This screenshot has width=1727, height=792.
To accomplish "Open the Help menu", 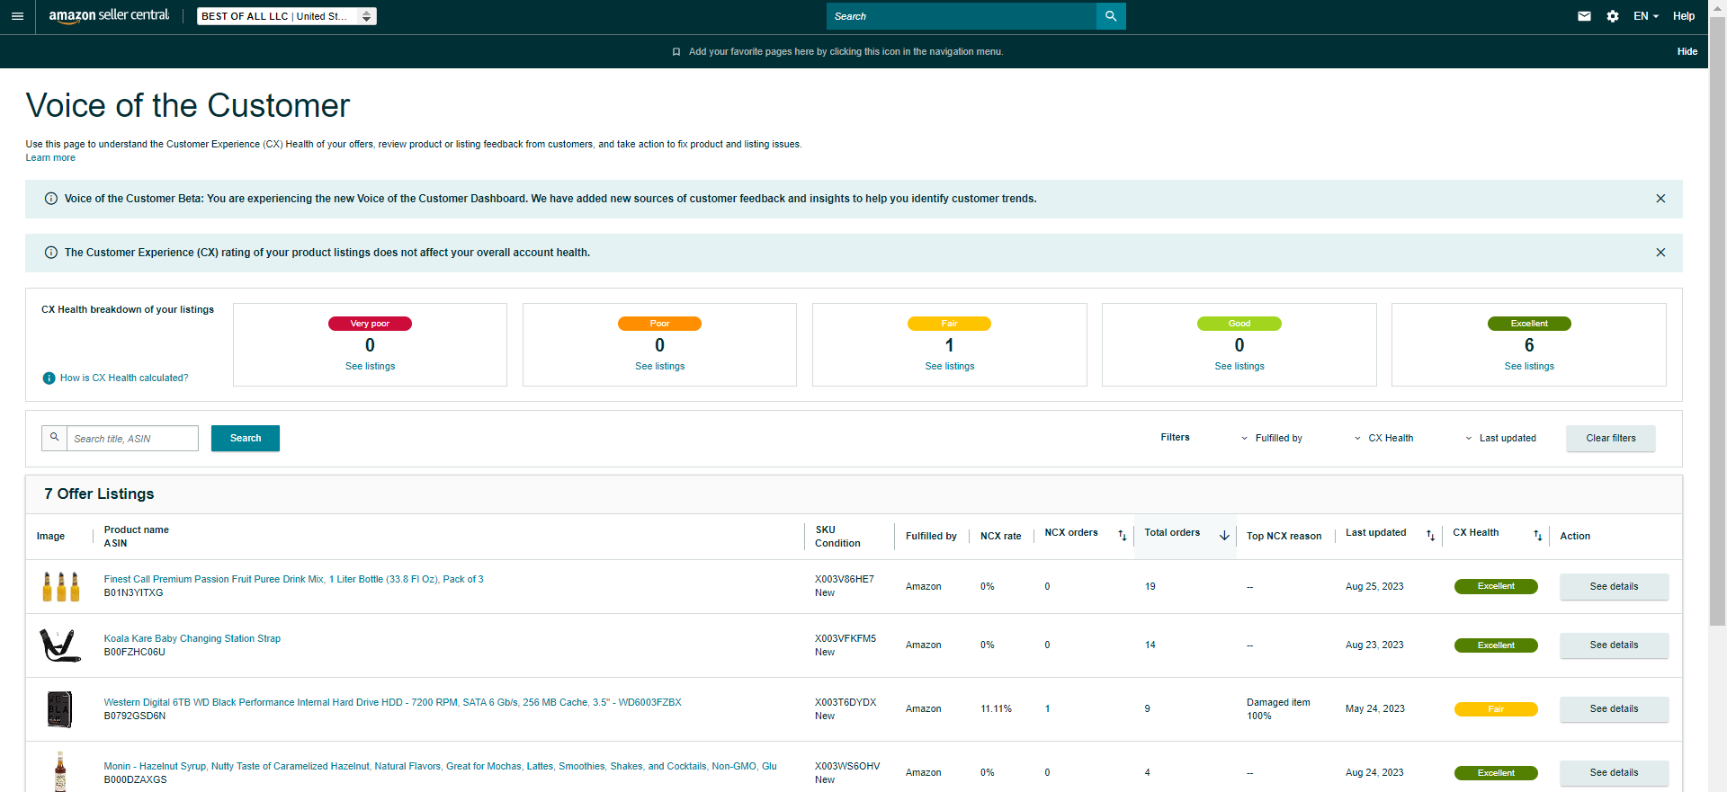I will coord(1684,16).
